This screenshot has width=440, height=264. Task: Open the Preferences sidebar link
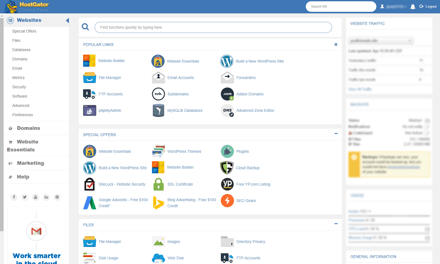coord(22,115)
